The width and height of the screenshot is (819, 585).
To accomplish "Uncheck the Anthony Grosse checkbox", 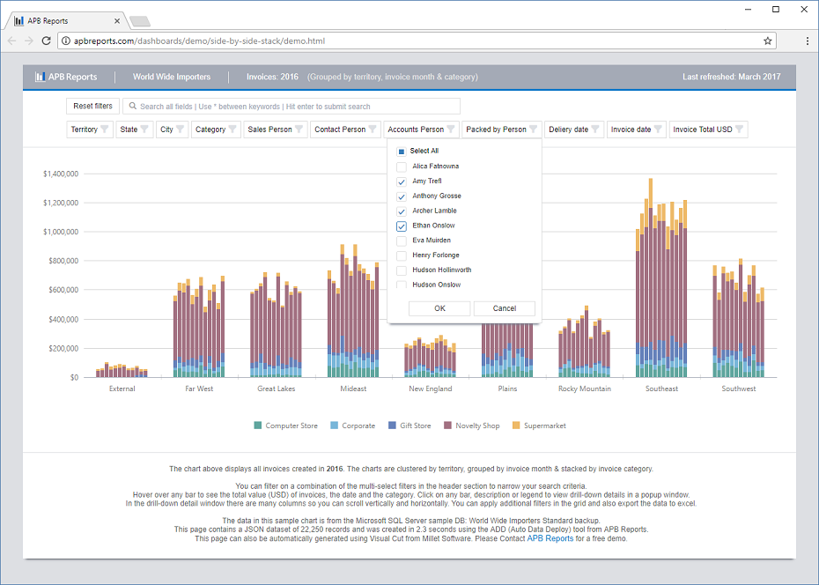I will point(402,196).
